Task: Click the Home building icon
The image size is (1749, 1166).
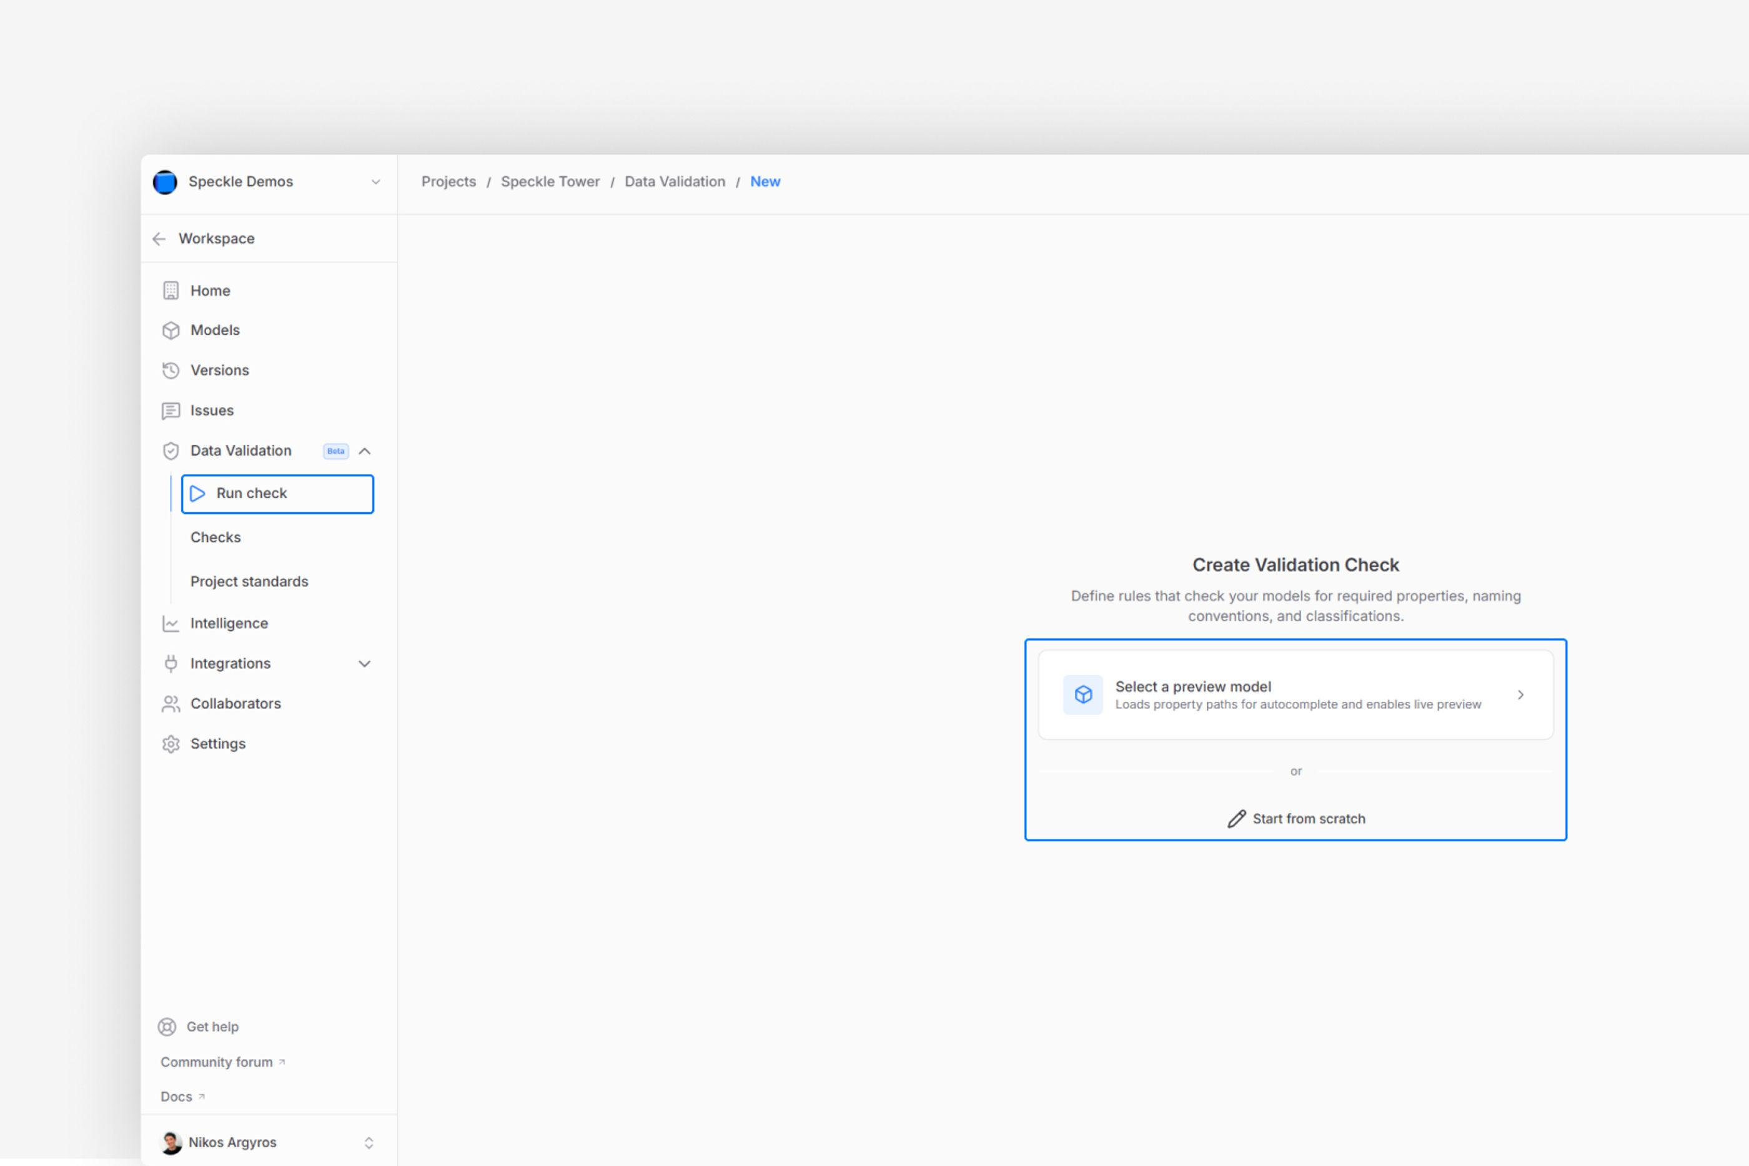Action: point(171,291)
